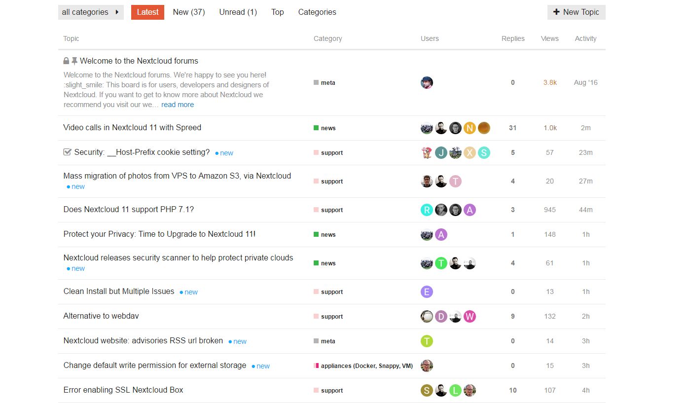Sort the list by Replies column

pos(513,38)
